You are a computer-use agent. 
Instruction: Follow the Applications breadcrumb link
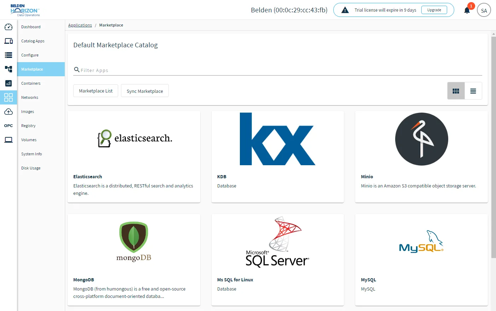(80, 25)
